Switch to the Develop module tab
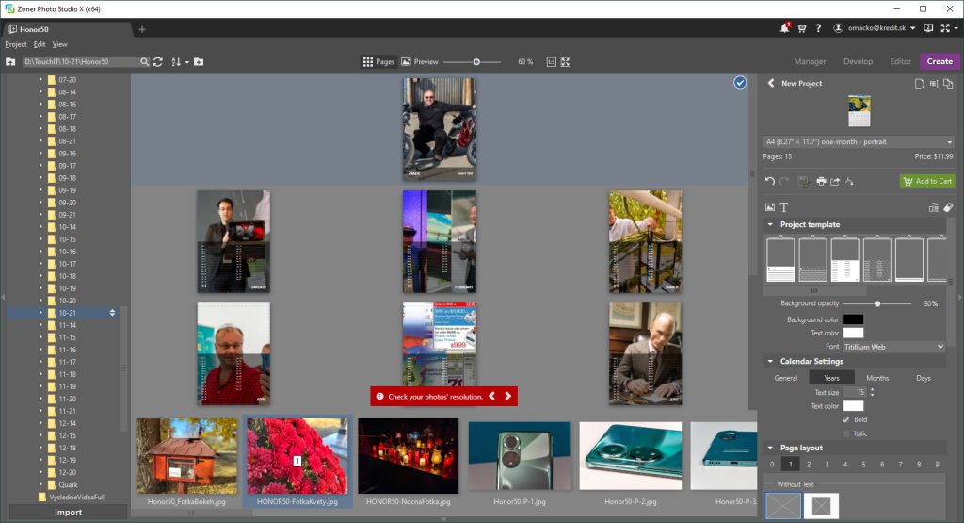Image resolution: width=964 pixels, height=523 pixels. [x=858, y=61]
